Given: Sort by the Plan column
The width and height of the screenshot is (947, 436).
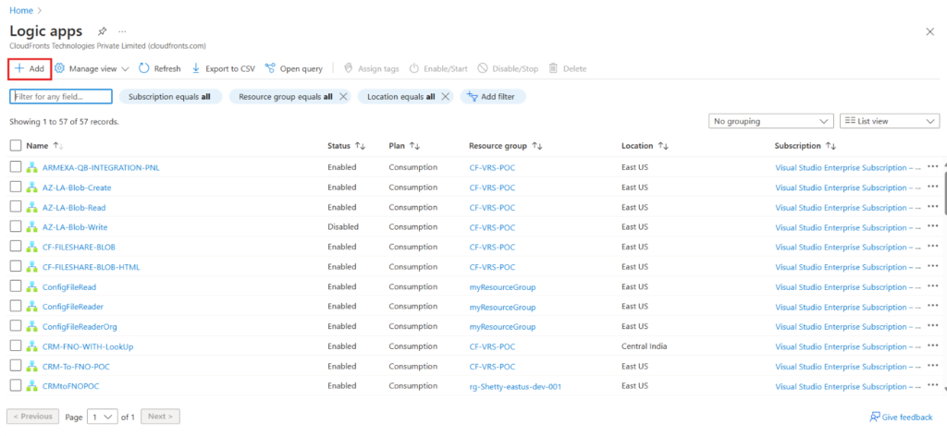Looking at the screenshot, I should 405,146.
